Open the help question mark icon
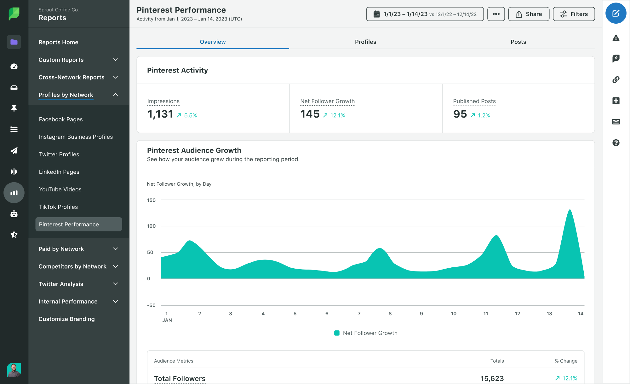Screen dimensions: 630x384 tap(616, 143)
